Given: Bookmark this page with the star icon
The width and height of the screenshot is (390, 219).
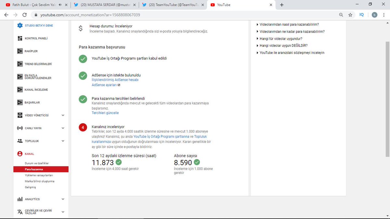Looking at the screenshot, I should click(350, 15).
